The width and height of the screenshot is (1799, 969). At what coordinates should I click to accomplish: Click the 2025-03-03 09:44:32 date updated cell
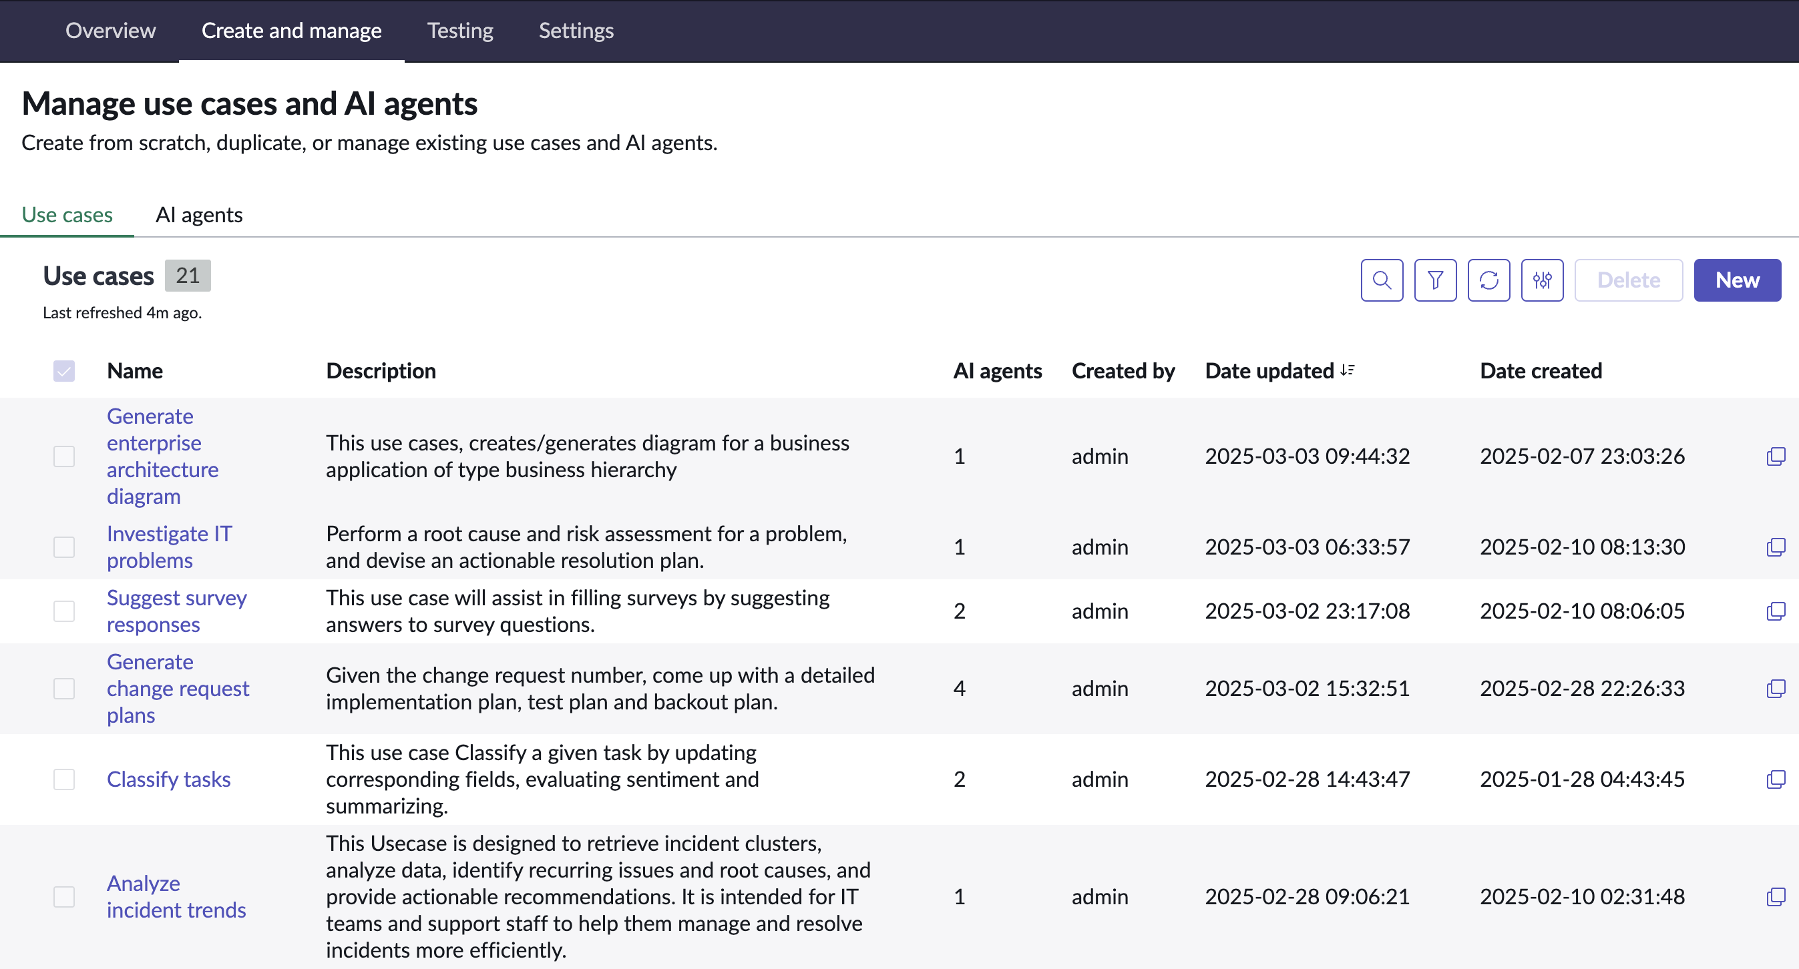coord(1307,456)
